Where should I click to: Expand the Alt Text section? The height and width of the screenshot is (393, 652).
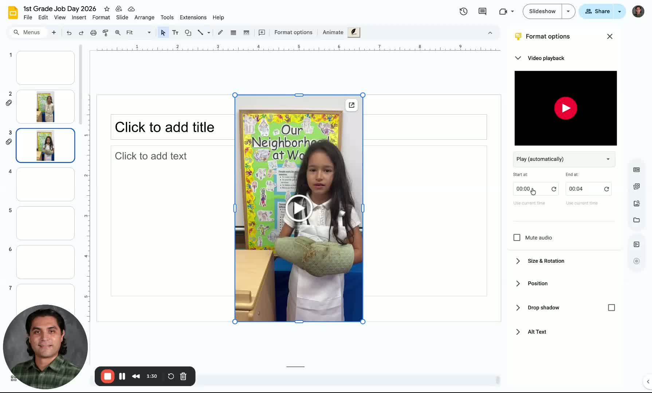tap(518, 332)
